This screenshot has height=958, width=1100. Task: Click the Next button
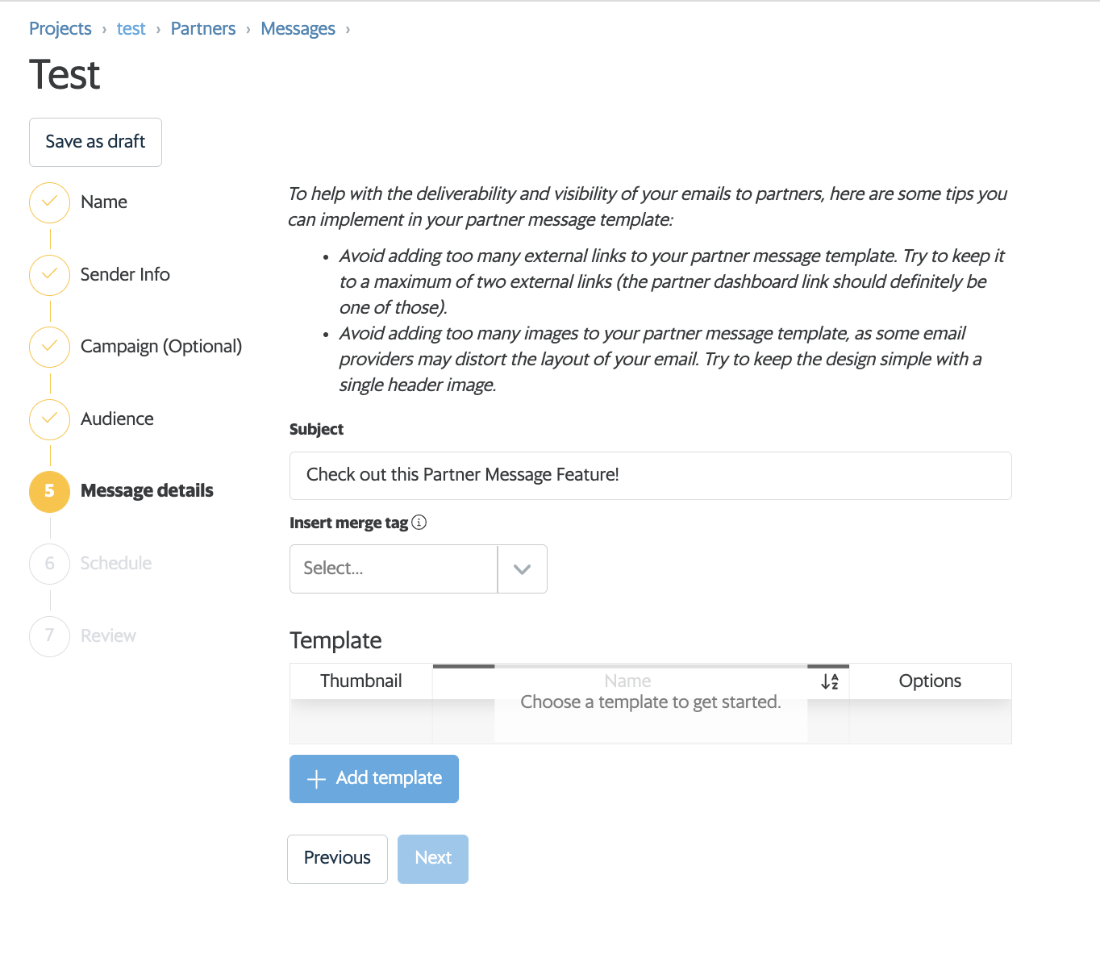433,859
